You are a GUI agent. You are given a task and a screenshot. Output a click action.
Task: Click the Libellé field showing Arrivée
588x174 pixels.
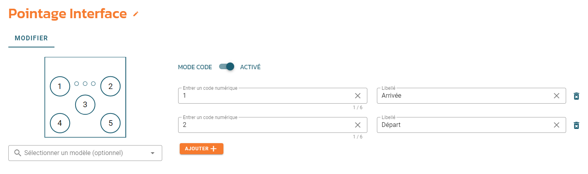[x=471, y=96]
